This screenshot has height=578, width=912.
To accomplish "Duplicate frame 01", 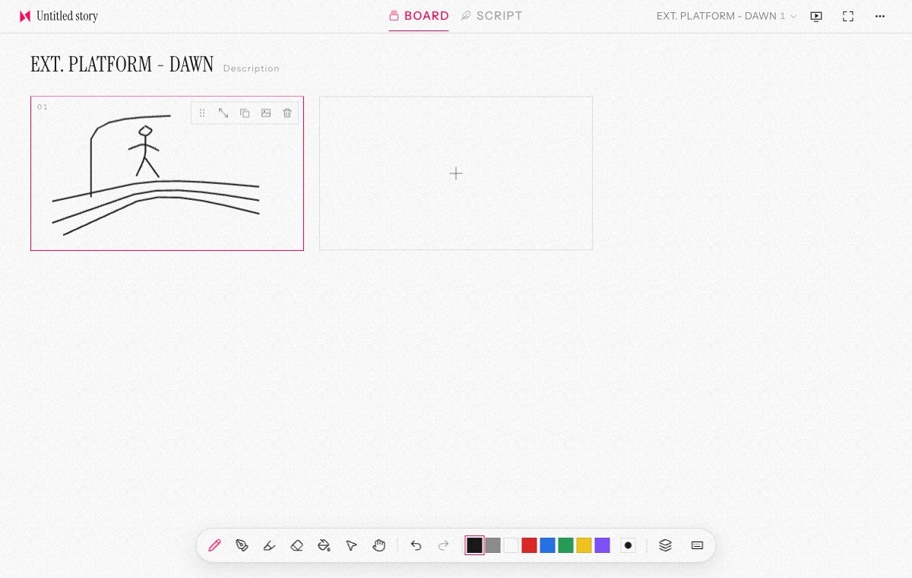I will tap(245, 113).
